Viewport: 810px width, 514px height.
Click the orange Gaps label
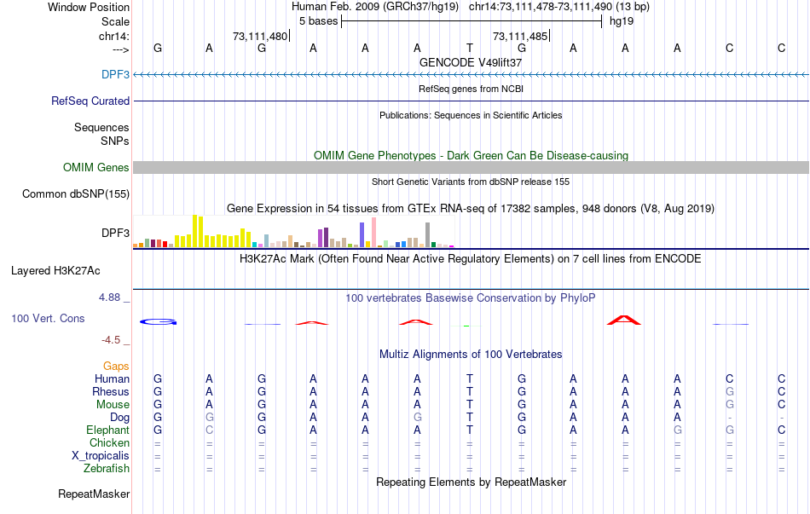coord(116,367)
